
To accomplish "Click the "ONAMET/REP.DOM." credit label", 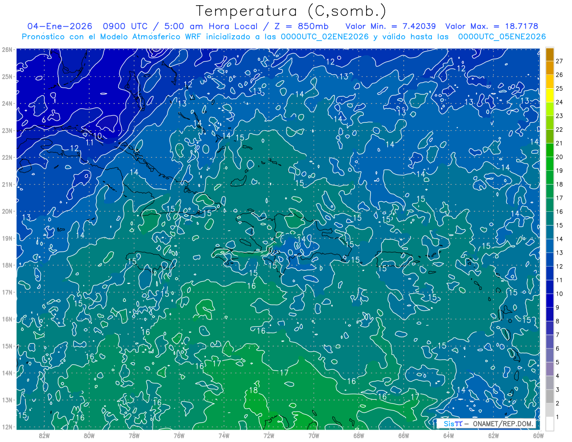I will 502,423.
